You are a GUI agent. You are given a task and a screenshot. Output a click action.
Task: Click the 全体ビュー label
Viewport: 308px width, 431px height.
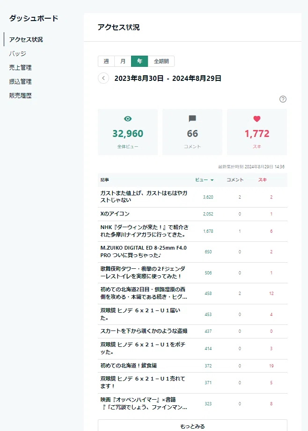point(128,146)
